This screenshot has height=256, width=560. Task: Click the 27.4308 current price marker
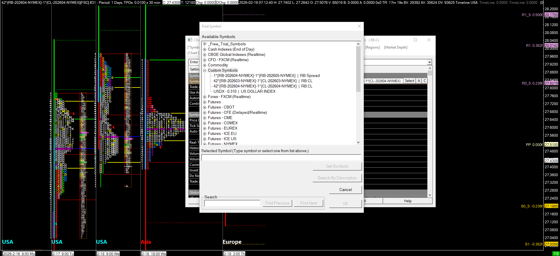pos(551,161)
